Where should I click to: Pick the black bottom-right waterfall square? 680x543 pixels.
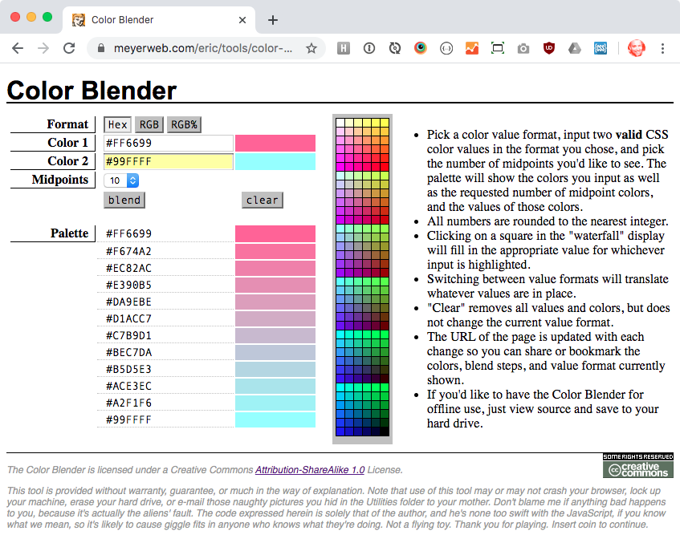(385, 432)
